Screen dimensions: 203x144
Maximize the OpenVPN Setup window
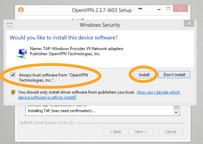168,9
